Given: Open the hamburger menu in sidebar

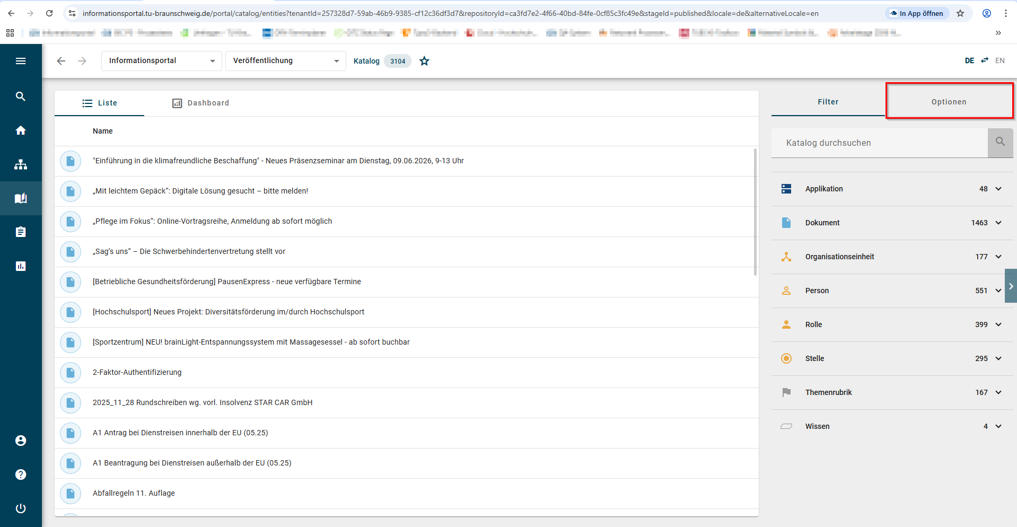Looking at the screenshot, I should [21, 61].
